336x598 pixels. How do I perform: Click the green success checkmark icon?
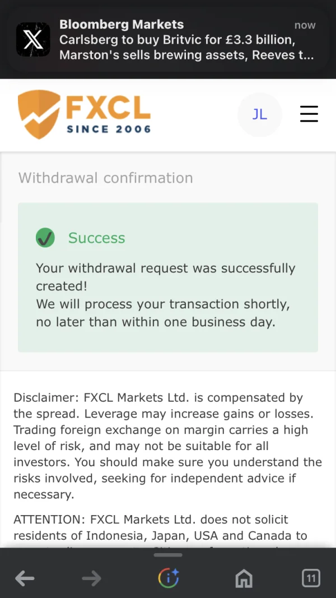pos(45,238)
